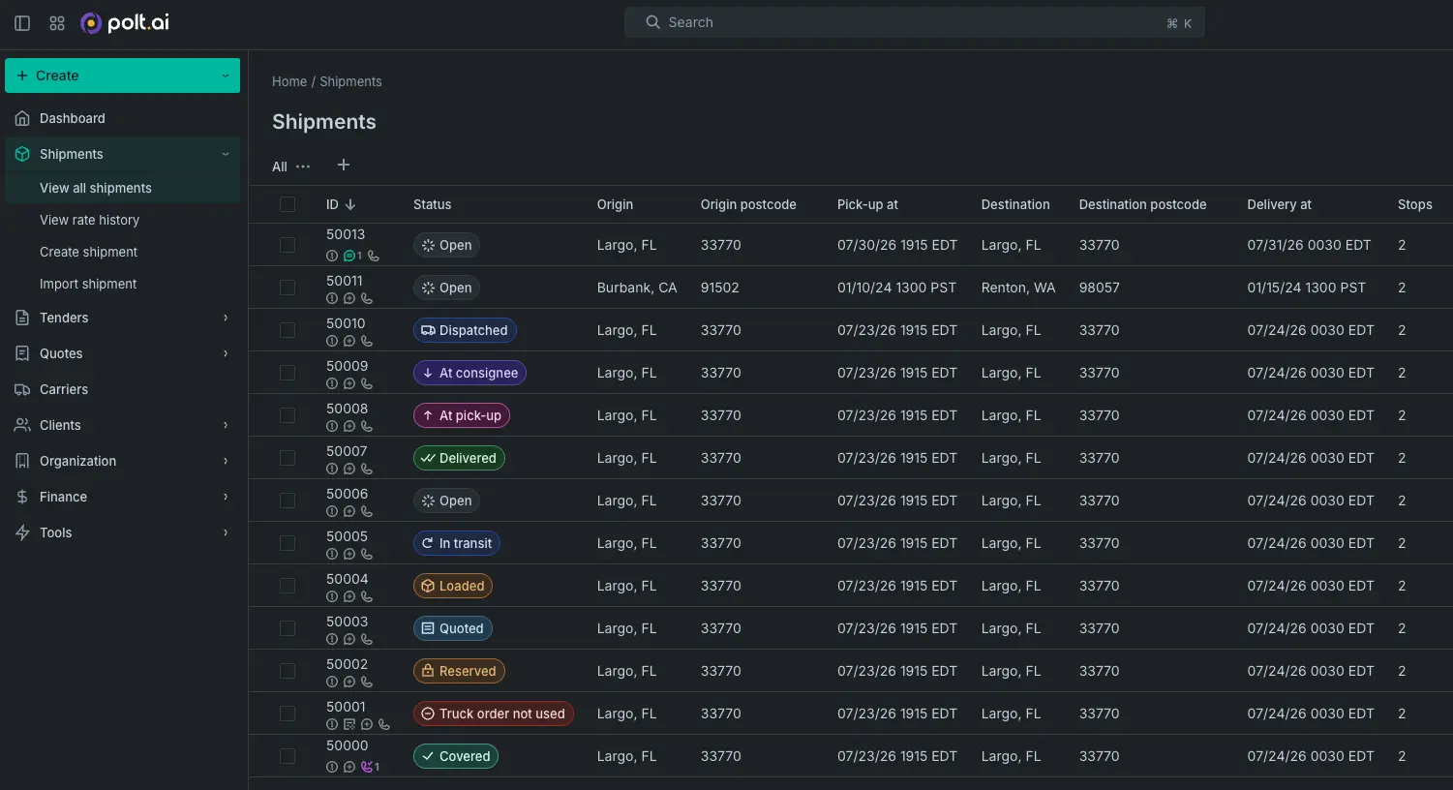Viewport: 1453px width, 790px height.
Task: Click the phone icon under shipment 50013
Action: (x=373, y=257)
